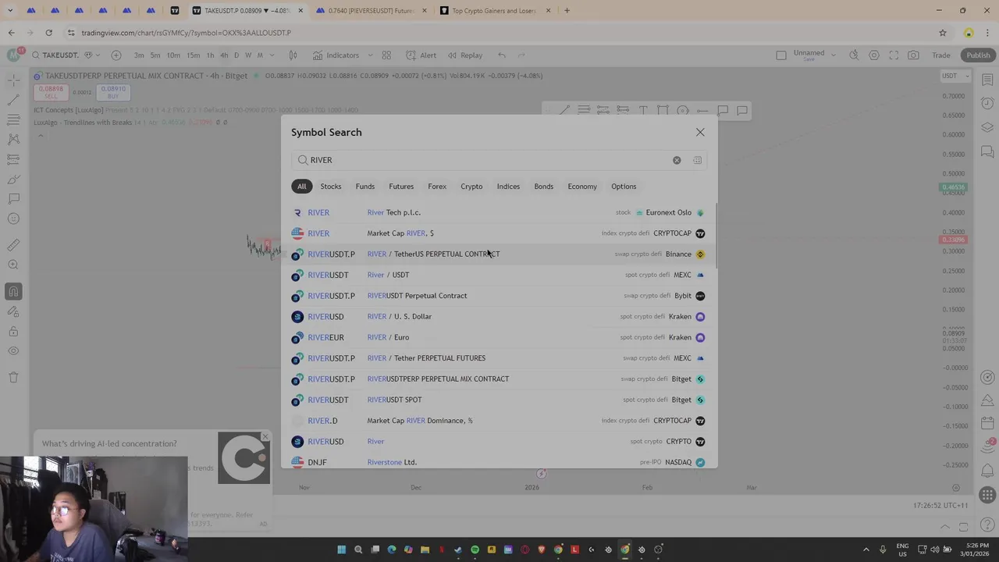Open the indicator templates grid icon
999x562 pixels.
pos(386,55)
